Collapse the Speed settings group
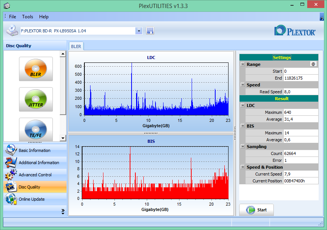This screenshot has height=230, width=327. [243, 85]
